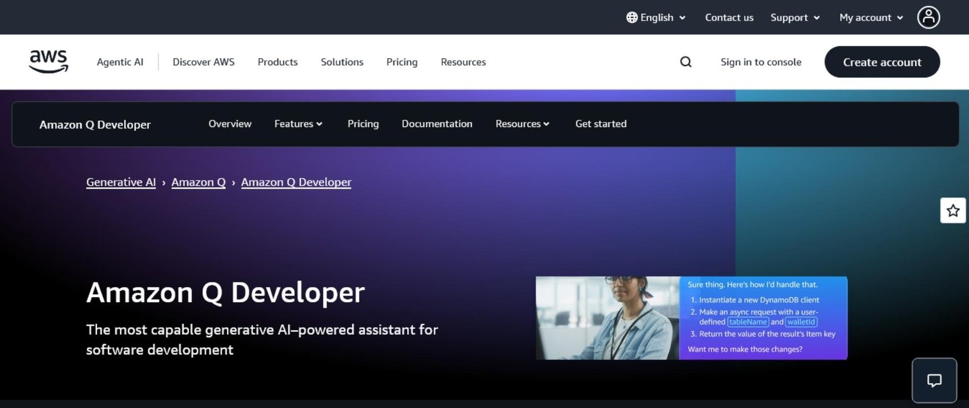
Task: Follow the Generative AI breadcrumb link
Action: pyautogui.click(x=121, y=182)
